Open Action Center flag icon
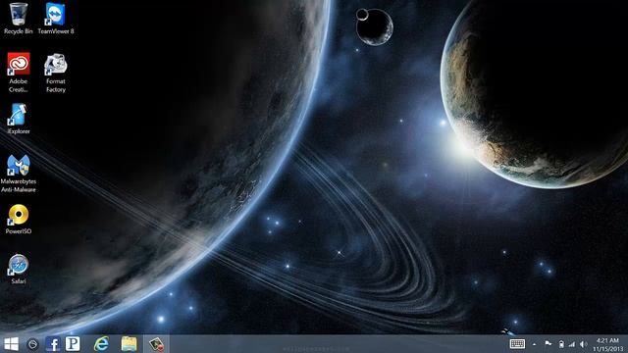Screen dimensions: 628x353 (548, 344)
